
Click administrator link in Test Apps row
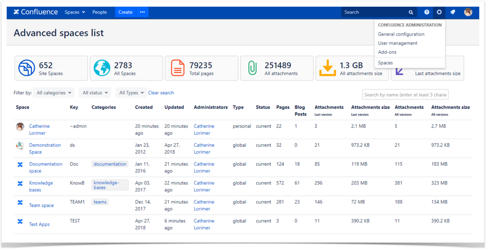coord(204,224)
